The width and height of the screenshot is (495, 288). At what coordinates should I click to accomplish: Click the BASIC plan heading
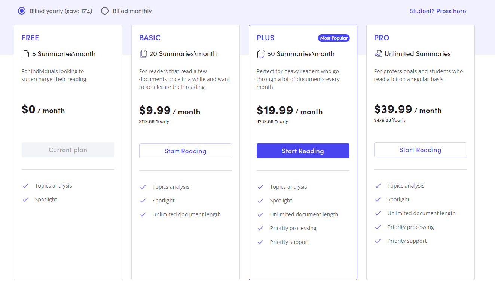pyautogui.click(x=150, y=38)
